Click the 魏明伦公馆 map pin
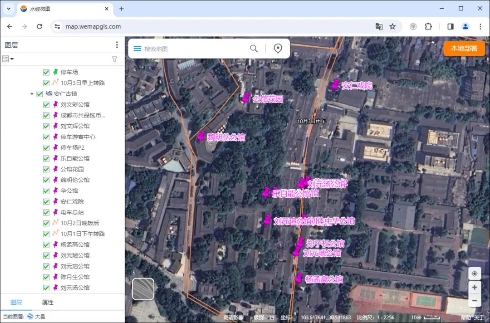This screenshot has width=490, height=323. [x=201, y=136]
